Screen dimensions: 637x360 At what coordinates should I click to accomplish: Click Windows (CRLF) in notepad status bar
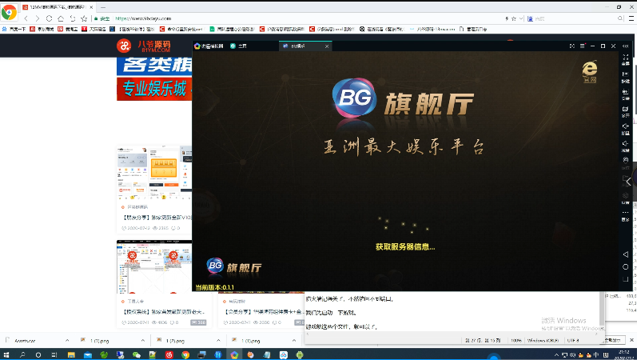pos(543,340)
